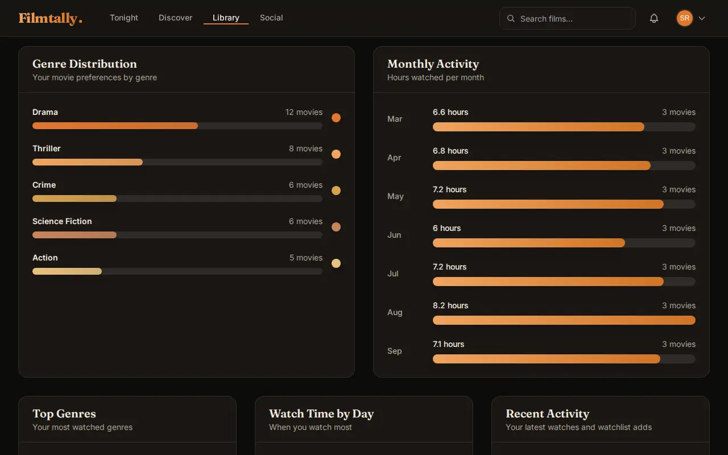Image resolution: width=728 pixels, height=455 pixels.
Task: Select the Crime genre progress bar
Action: coord(177,198)
